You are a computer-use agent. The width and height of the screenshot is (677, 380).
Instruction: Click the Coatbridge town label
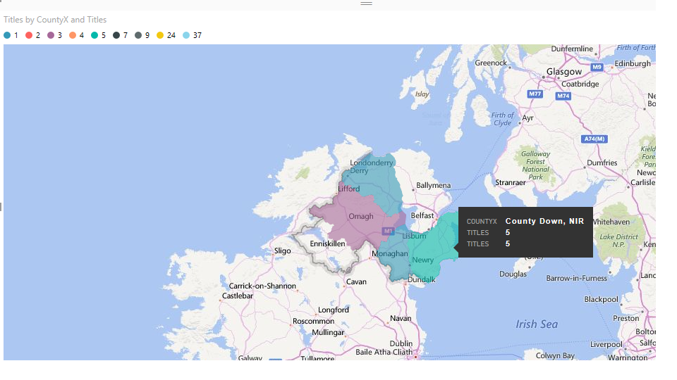(580, 84)
